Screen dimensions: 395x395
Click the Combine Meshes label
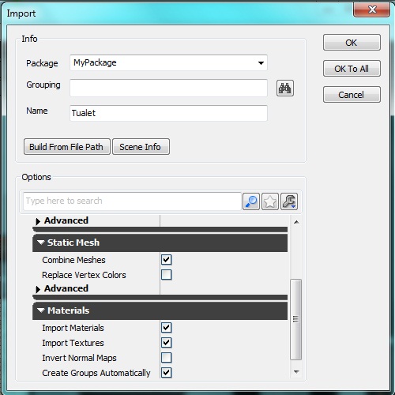tap(73, 260)
